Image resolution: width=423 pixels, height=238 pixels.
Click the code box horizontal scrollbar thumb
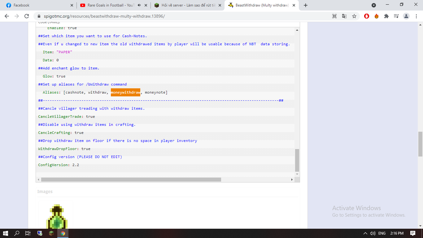131,180
